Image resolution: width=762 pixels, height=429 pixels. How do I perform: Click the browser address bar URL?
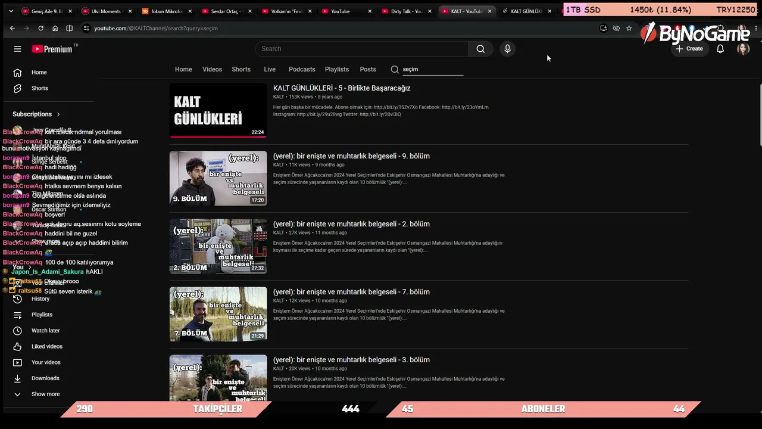(x=156, y=28)
